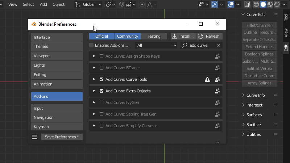The width and height of the screenshot is (290, 163).
Task: Switch to material preview shading
Action: pos(270,4)
